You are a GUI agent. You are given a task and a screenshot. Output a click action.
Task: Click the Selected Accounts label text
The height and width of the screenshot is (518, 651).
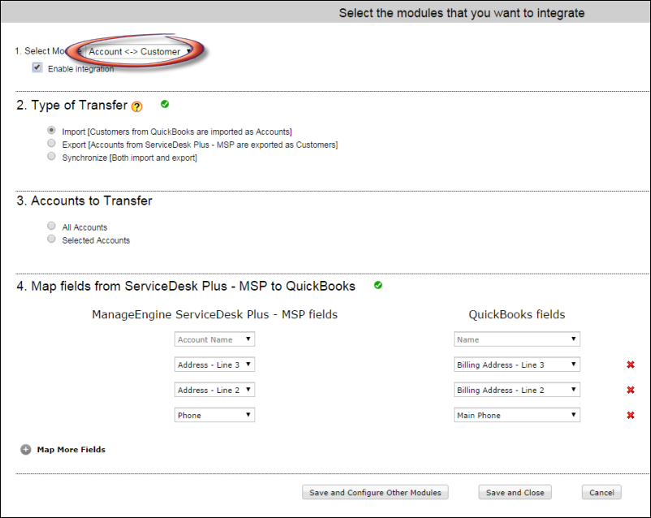click(96, 240)
